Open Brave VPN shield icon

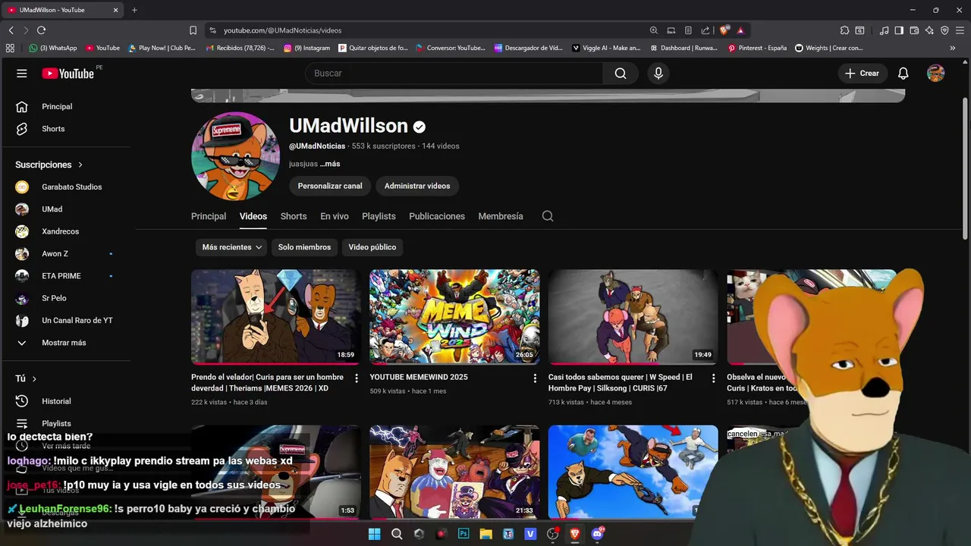pyautogui.click(x=944, y=30)
